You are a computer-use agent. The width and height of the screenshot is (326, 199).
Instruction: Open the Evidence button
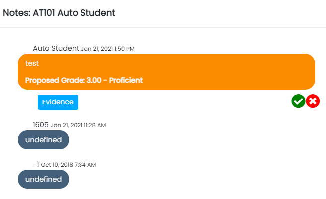point(58,102)
